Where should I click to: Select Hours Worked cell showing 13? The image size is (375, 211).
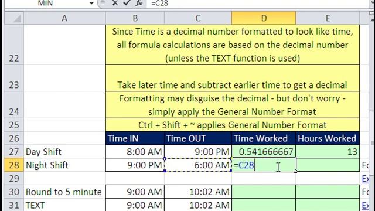click(328, 151)
